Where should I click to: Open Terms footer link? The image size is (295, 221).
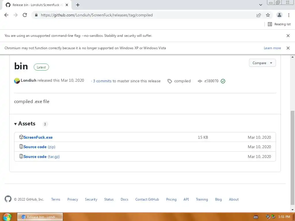pos(56,199)
